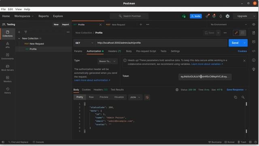Open the notifications bell

coord(221,16)
